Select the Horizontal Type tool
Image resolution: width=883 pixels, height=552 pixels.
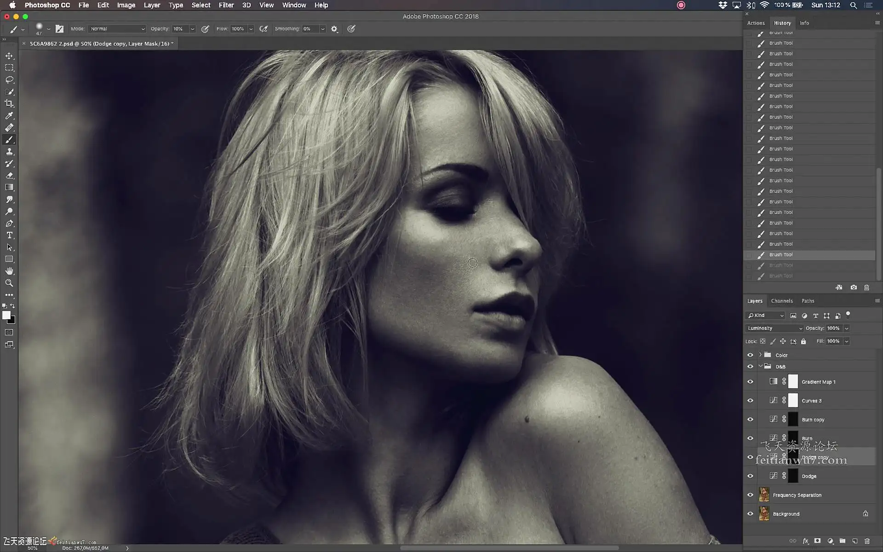pyautogui.click(x=9, y=235)
